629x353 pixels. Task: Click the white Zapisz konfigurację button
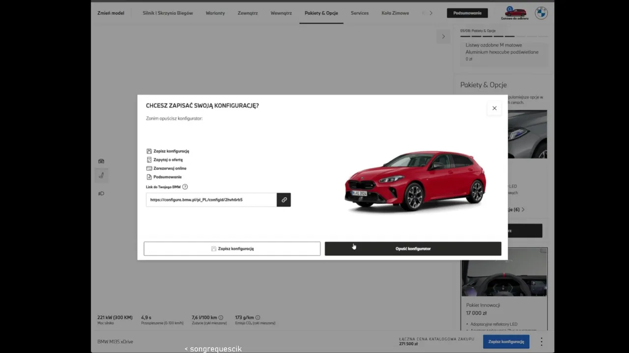pyautogui.click(x=232, y=249)
